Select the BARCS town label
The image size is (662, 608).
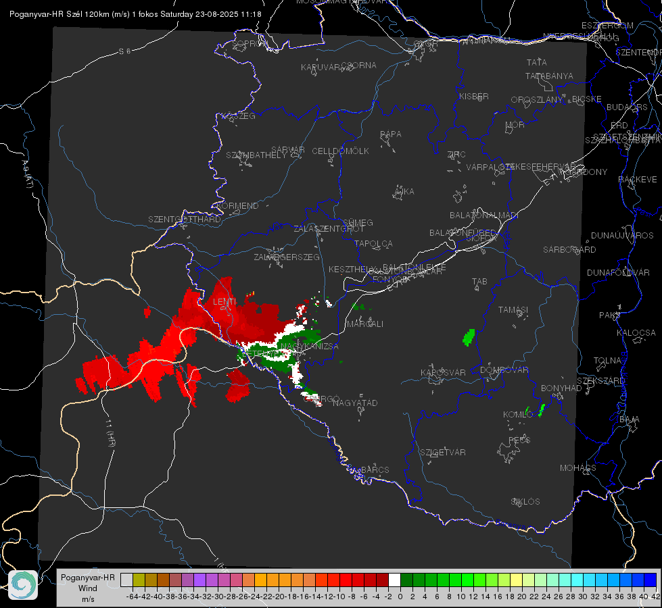375,470
